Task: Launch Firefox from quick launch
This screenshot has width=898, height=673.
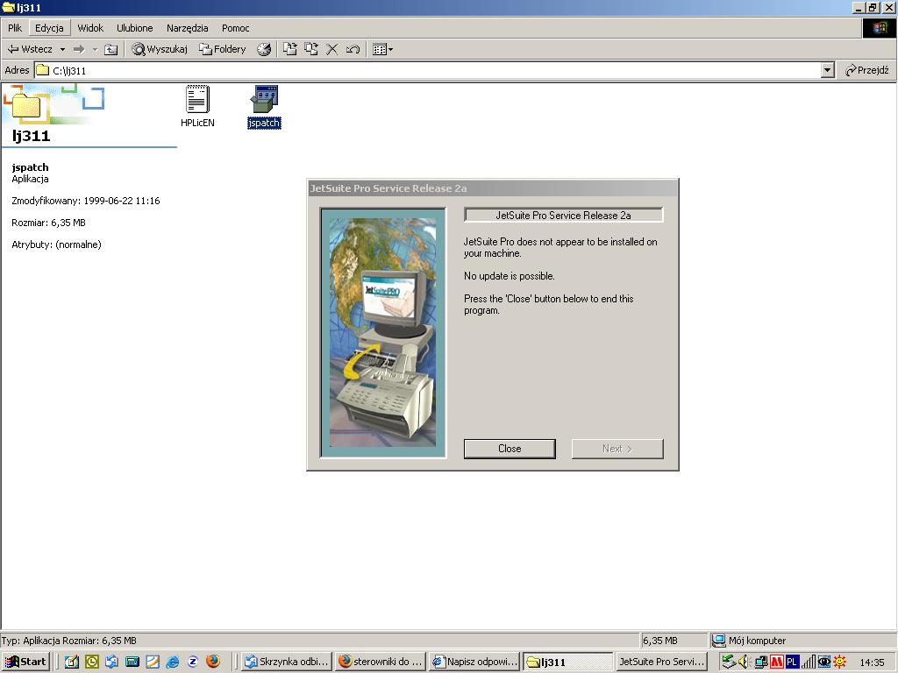Action: click(213, 662)
